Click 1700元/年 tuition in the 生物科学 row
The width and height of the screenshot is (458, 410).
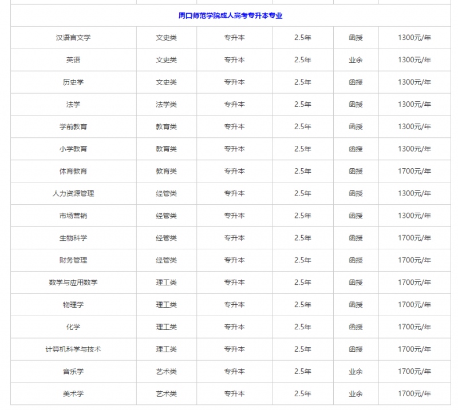click(x=414, y=238)
